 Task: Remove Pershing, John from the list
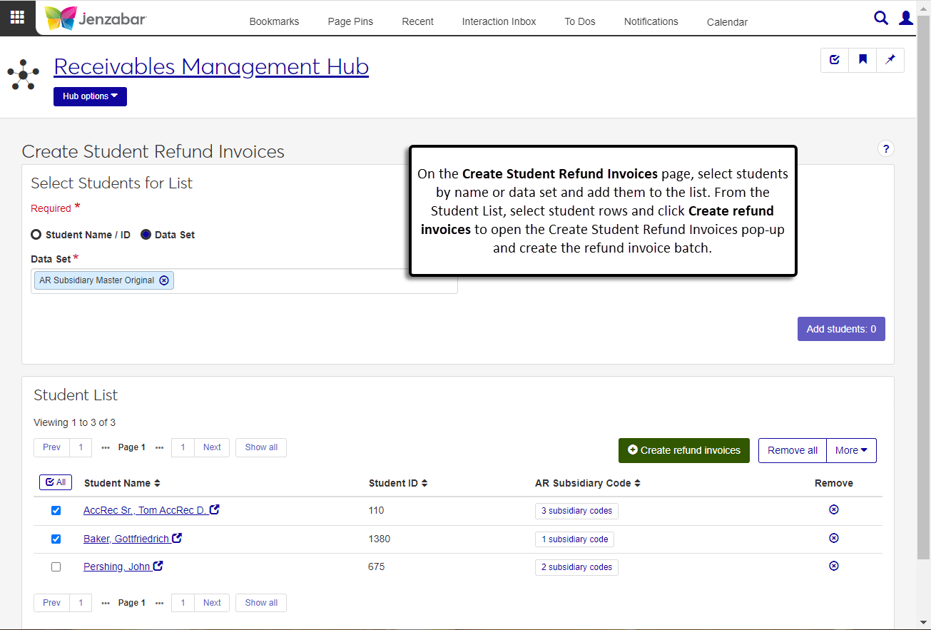(833, 566)
